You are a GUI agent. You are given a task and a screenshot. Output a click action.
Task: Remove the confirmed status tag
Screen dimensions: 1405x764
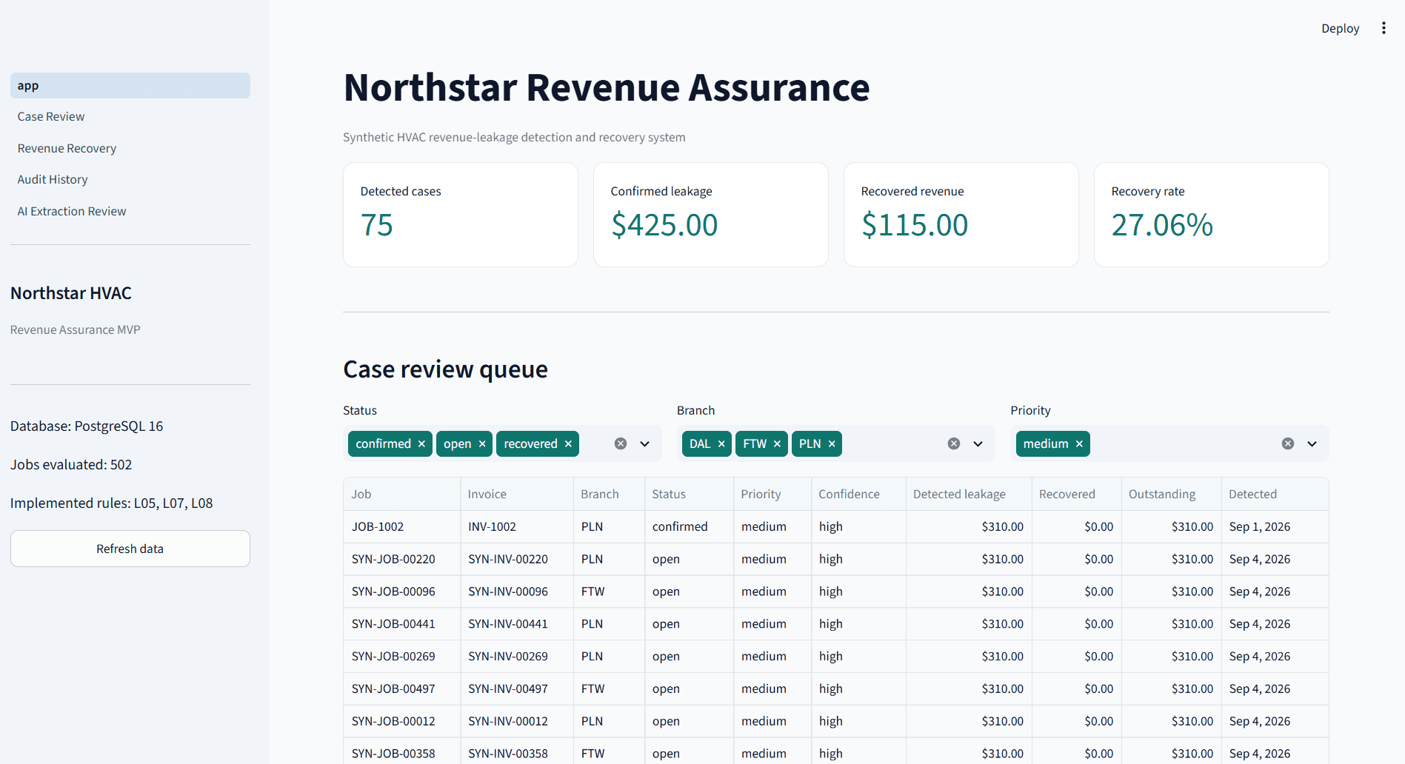(x=421, y=443)
